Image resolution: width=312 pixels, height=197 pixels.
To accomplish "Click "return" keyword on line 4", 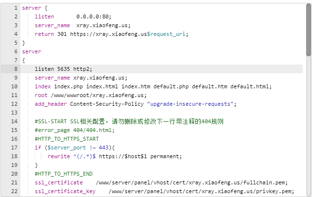I will tap(44, 34).
